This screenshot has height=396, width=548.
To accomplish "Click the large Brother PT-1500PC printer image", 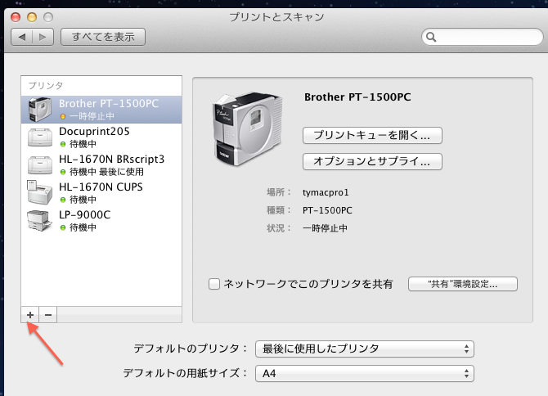I will click(247, 129).
